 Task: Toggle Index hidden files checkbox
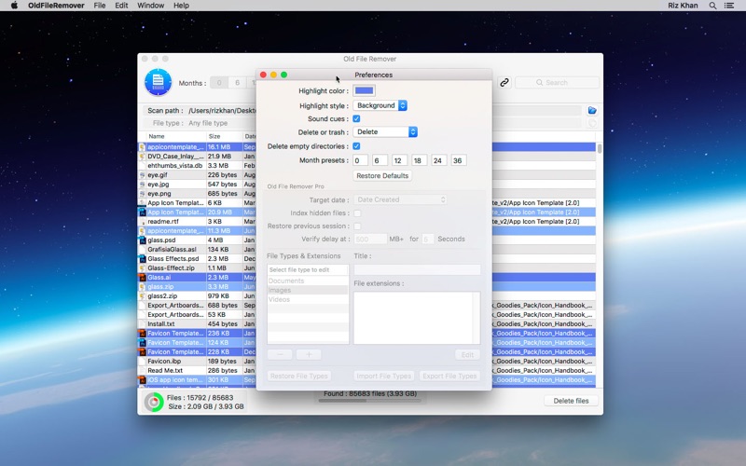click(357, 213)
